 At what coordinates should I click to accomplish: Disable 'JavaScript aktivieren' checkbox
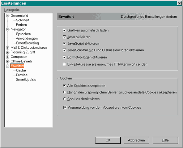(x=64, y=43)
